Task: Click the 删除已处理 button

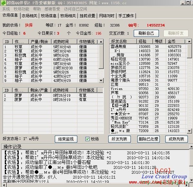Action: click(149, 139)
